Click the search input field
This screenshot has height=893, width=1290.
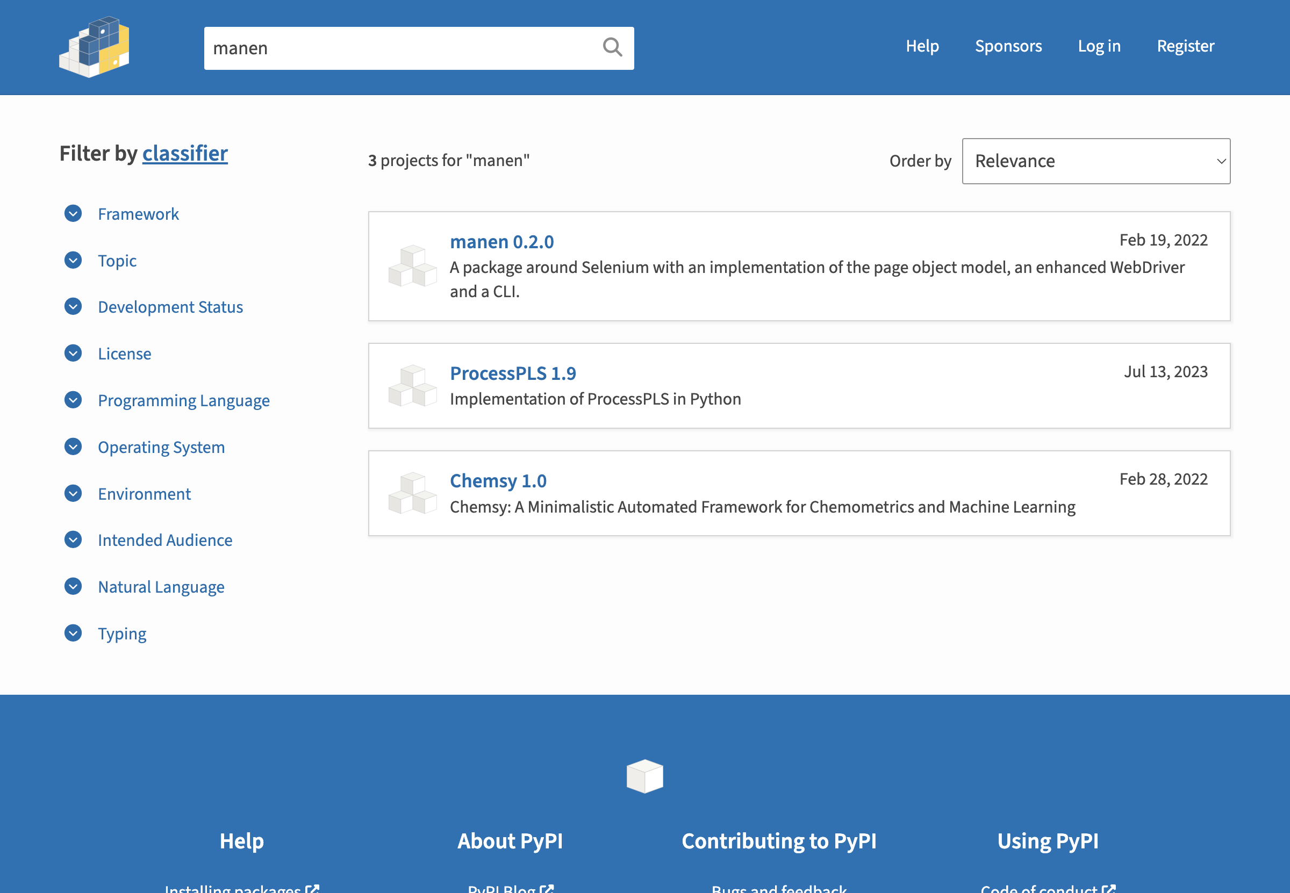coord(403,48)
